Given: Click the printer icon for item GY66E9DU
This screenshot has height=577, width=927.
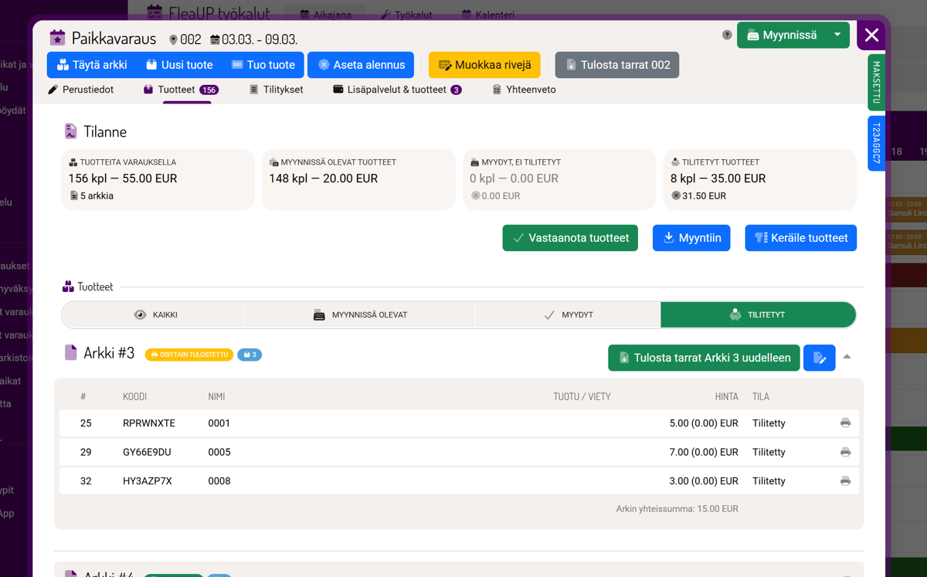Looking at the screenshot, I should click(x=845, y=452).
